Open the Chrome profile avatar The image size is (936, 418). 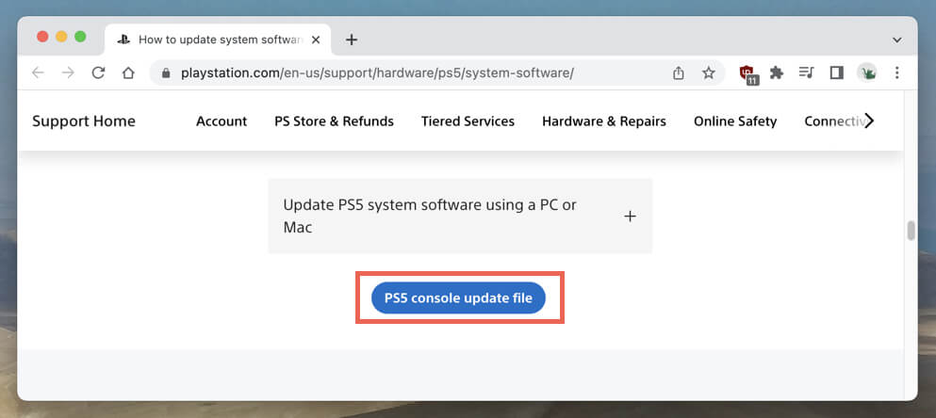(x=866, y=72)
